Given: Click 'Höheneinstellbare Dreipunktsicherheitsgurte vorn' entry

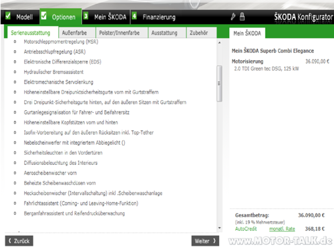Looking at the screenshot, I should click(91, 92).
